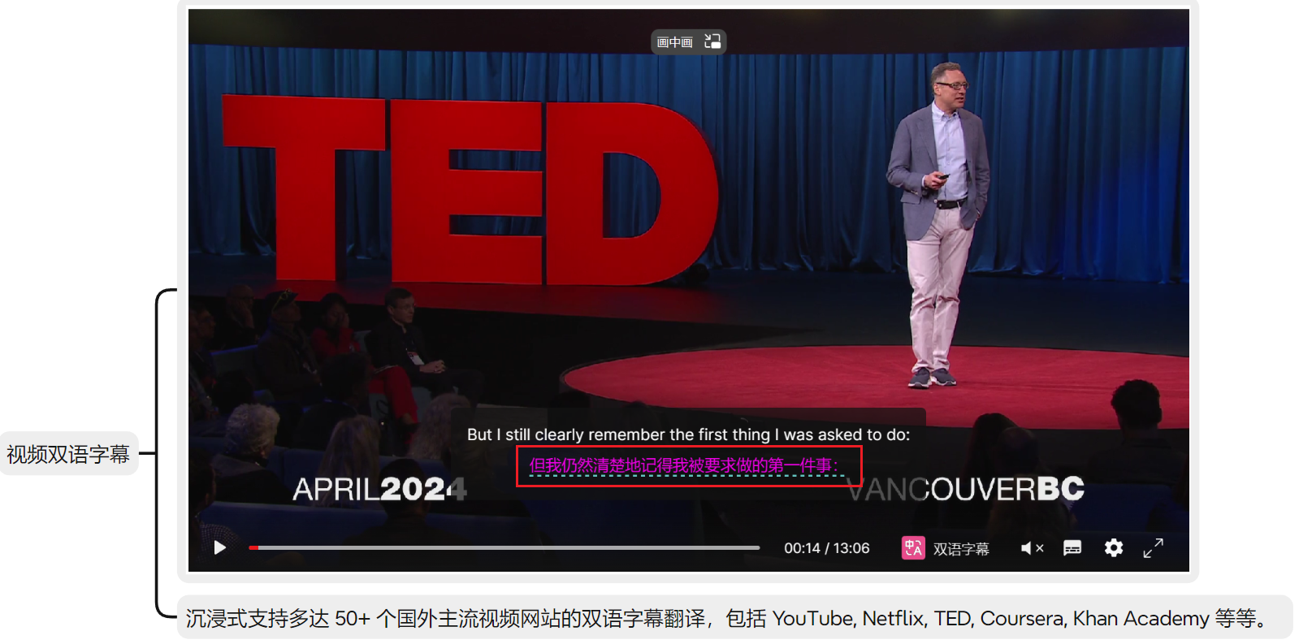Enter fullscreen mode
Viewport: 1299px width, 644px height.
[x=1153, y=548]
